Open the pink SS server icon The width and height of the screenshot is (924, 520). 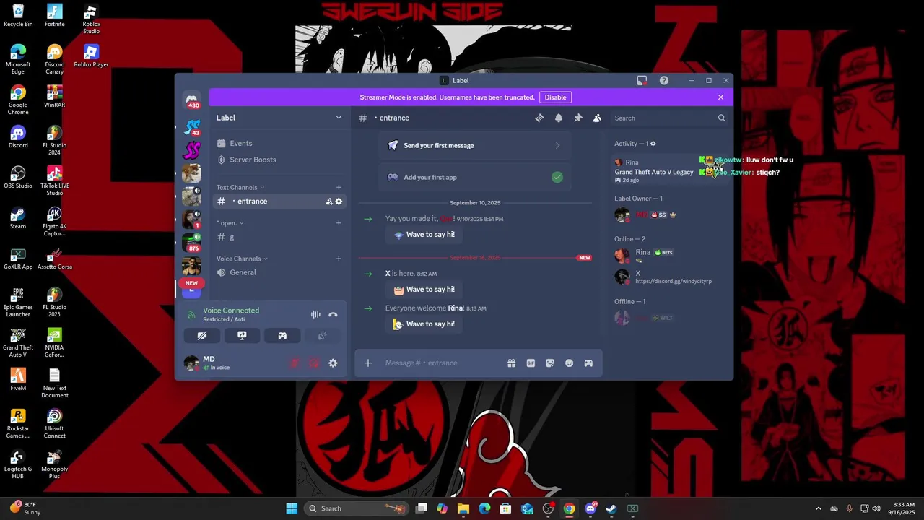click(191, 150)
